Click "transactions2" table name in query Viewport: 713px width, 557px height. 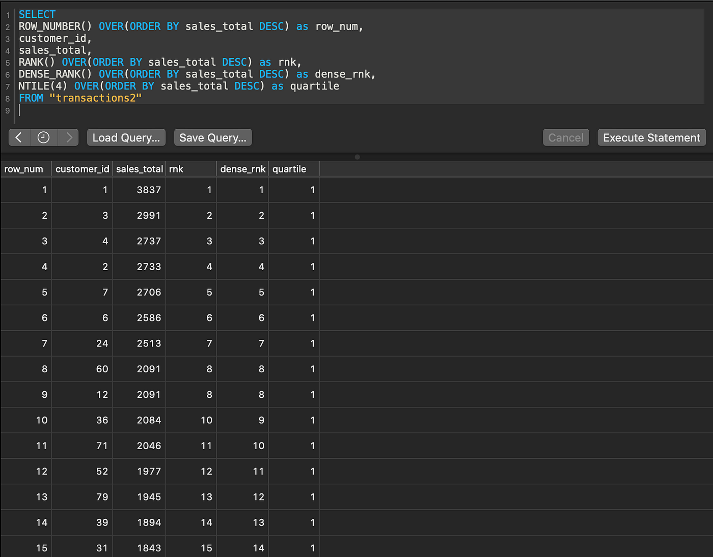95,98
